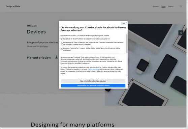The image size is (188, 129).
Task: Click the cookie dialog scroll down arrow
Action: coord(127,76)
